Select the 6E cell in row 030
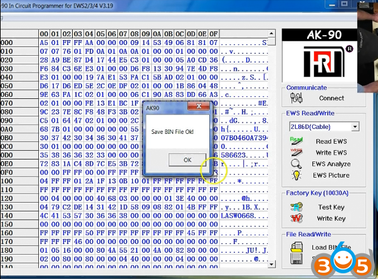 point(78,69)
